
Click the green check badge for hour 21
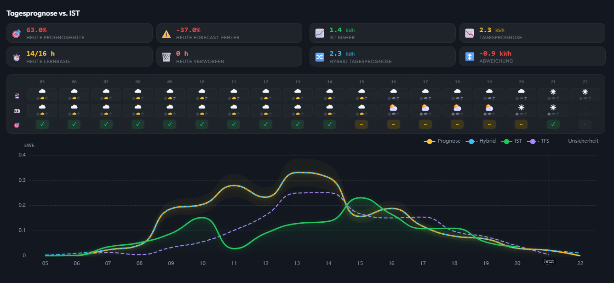(x=553, y=124)
